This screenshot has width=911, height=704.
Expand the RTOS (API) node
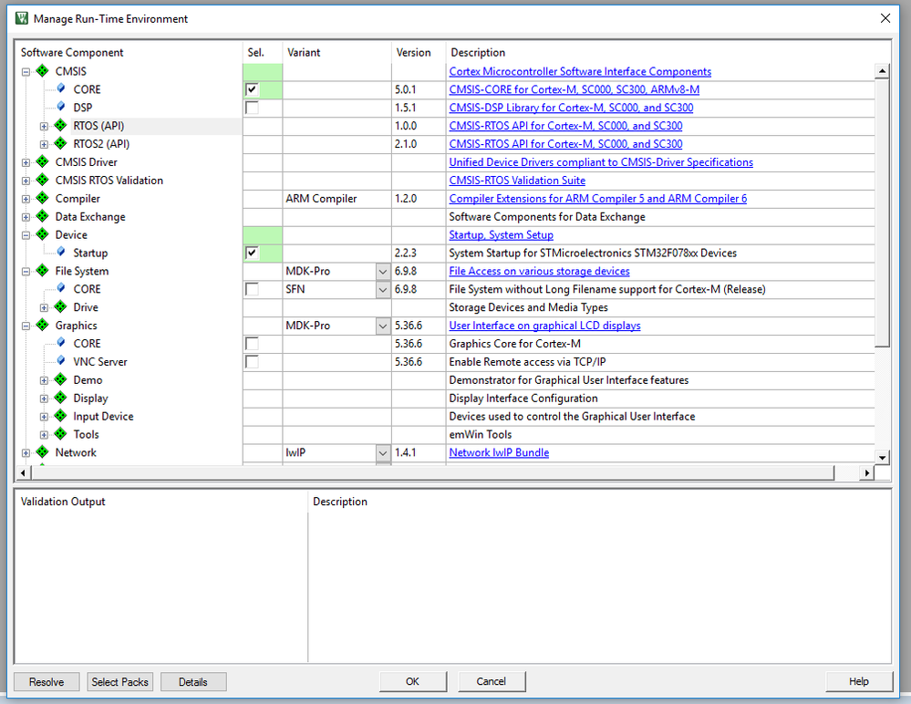pos(44,126)
